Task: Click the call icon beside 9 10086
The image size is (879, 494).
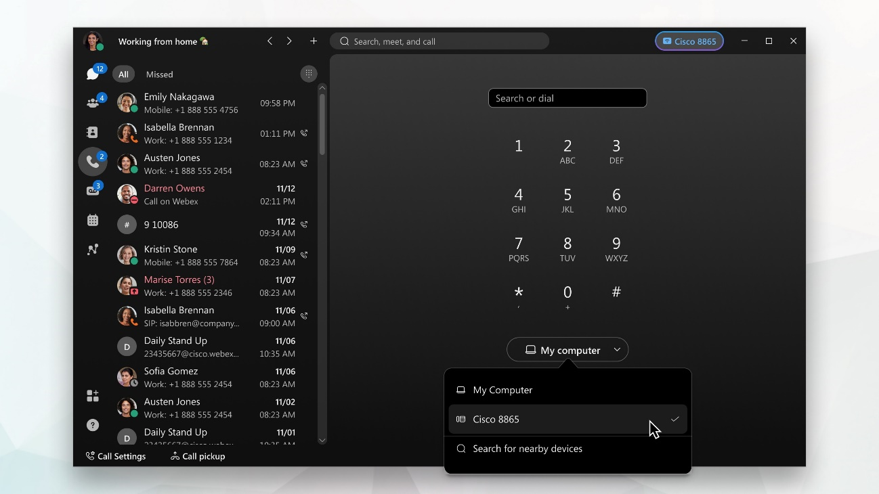Action: pyautogui.click(x=304, y=224)
